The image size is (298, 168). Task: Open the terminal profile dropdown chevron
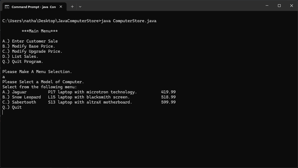click(80, 7)
